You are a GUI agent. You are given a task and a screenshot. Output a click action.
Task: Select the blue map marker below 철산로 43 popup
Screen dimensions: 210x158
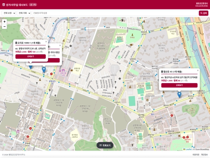pyautogui.click(x=179, y=95)
